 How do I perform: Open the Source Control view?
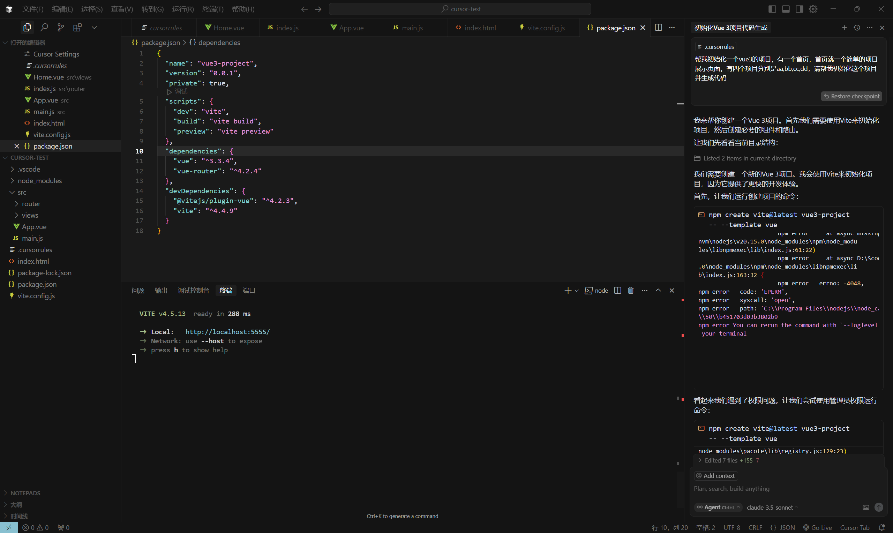(61, 27)
